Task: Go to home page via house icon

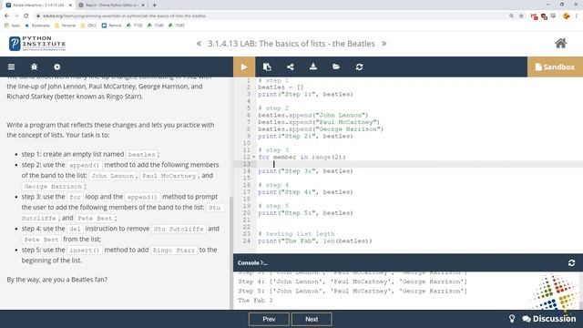Action: [x=561, y=43]
